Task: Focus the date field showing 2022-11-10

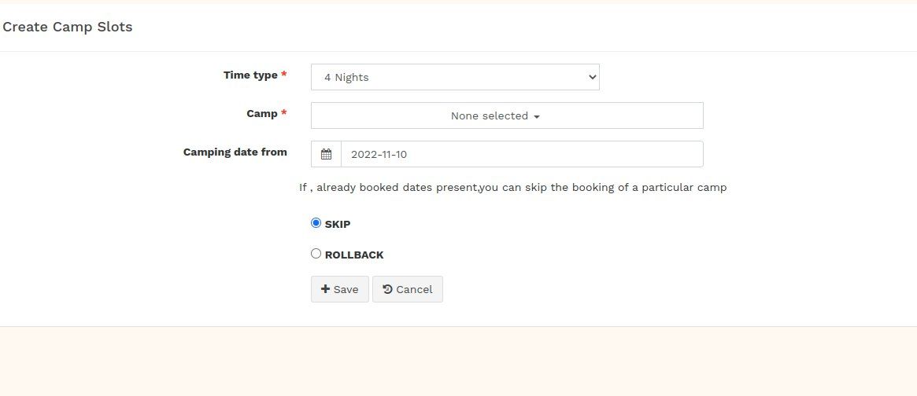Action: [521, 155]
